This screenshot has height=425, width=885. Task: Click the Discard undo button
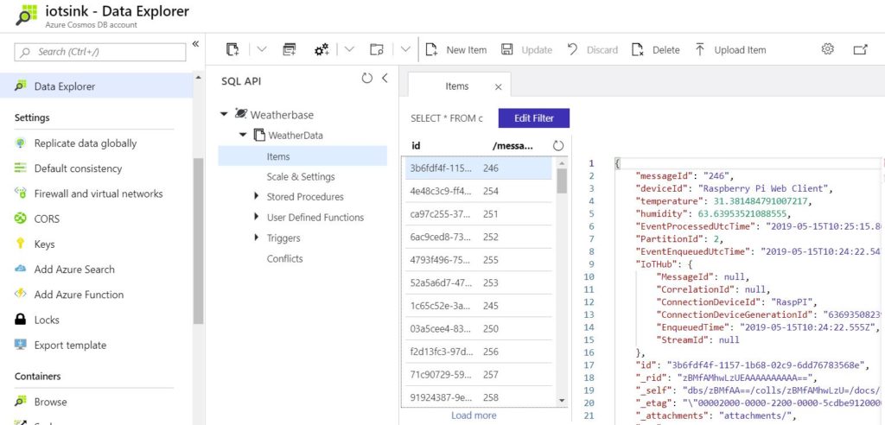(592, 49)
